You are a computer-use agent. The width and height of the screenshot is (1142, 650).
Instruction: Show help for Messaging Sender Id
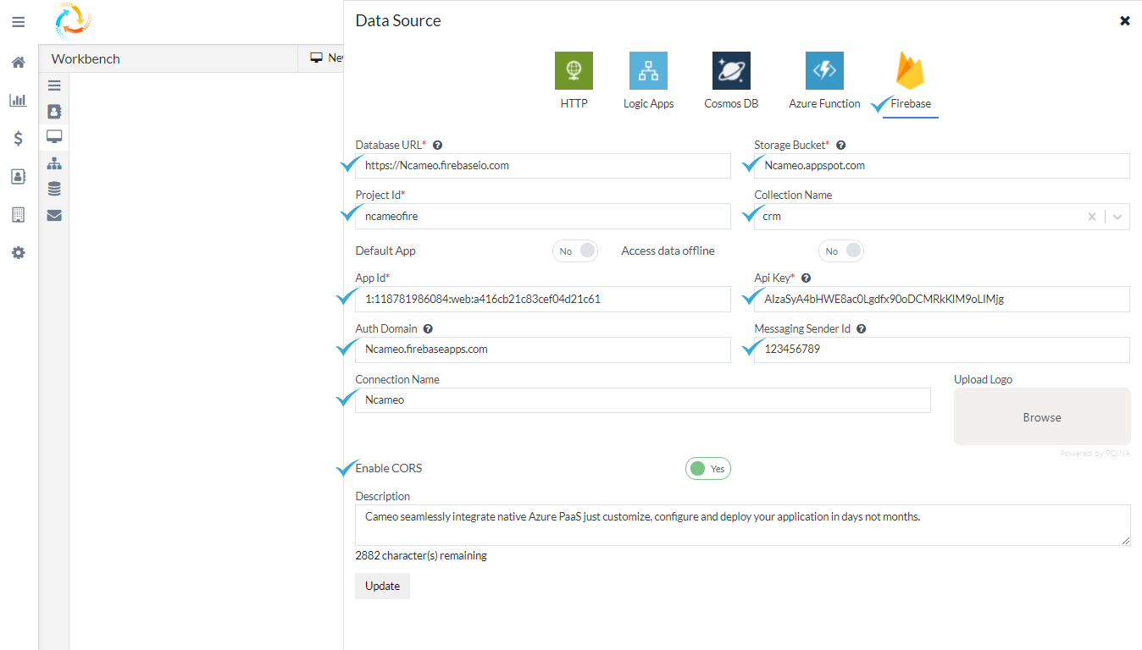click(861, 329)
